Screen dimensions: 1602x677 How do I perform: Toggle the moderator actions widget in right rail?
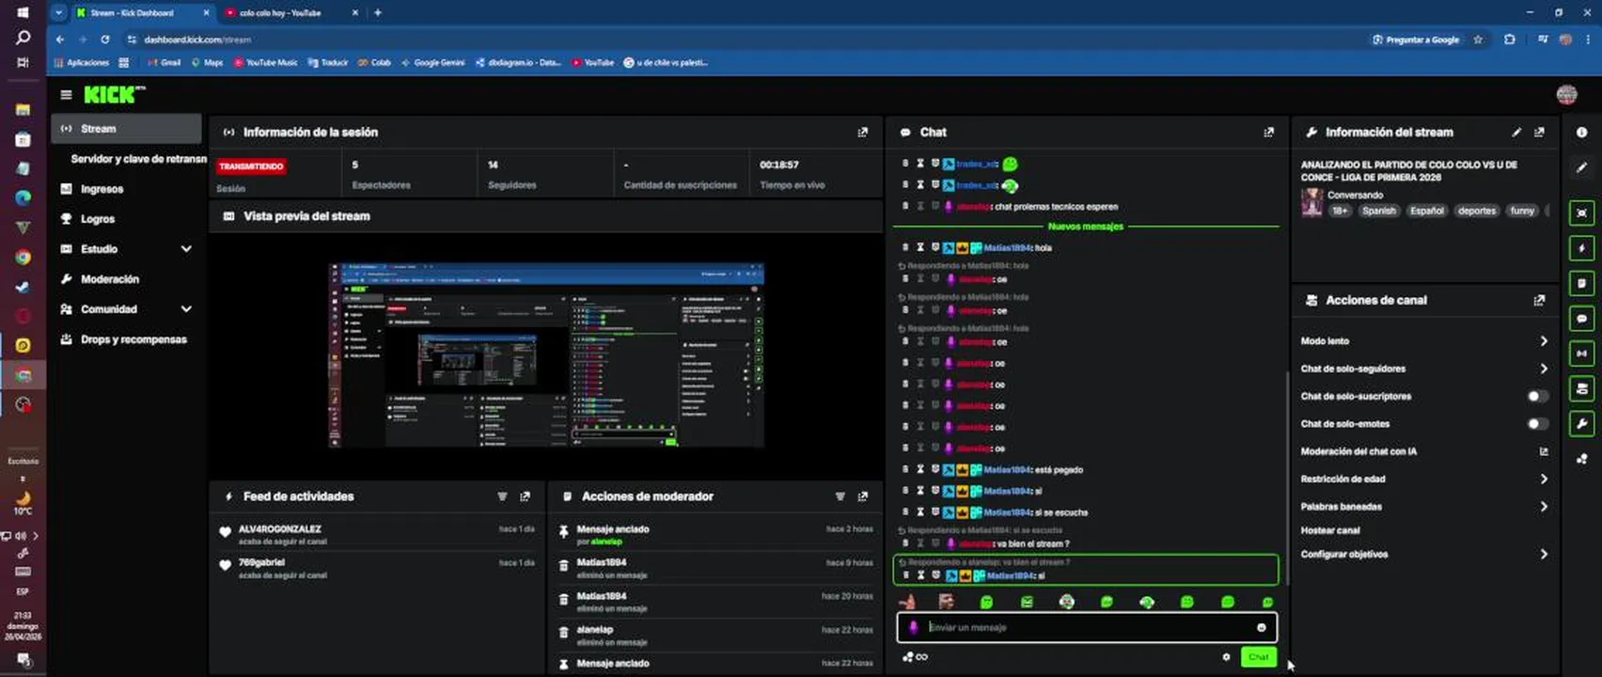pos(1581,283)
